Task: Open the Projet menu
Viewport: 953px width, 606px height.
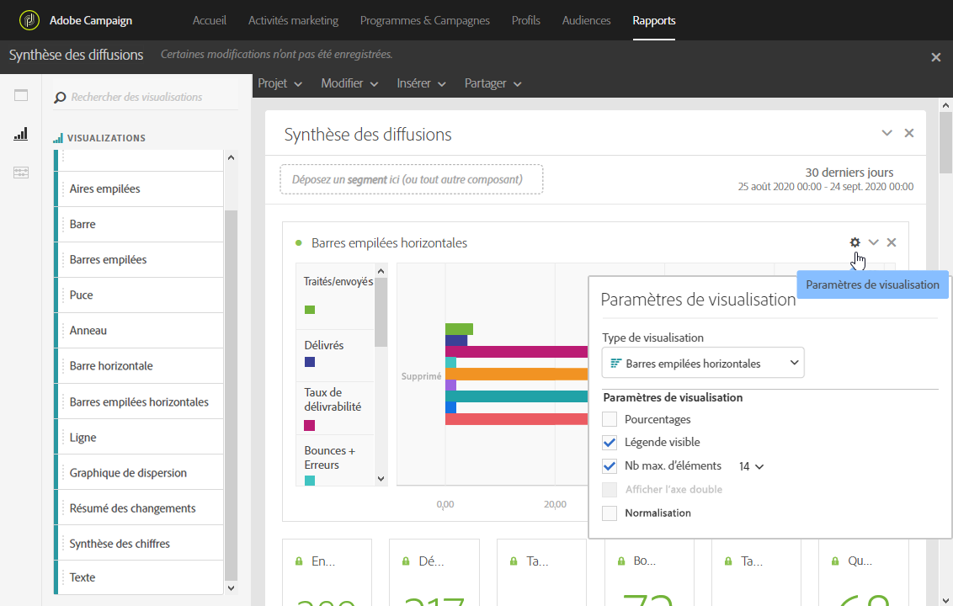Action: [x=280, y=83]
